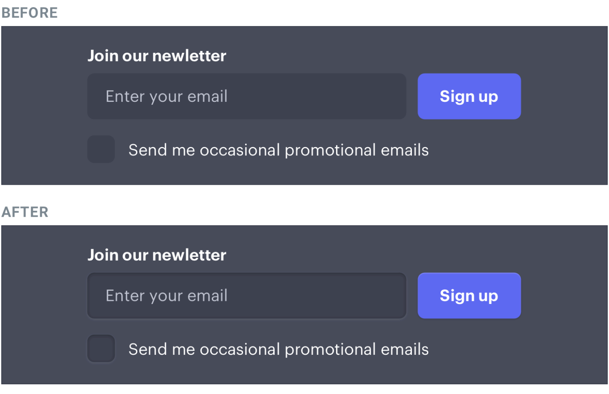Focus the BEFORE section's email input field
This screenshot has width=609, height=394.
click(x=246, y=96)
